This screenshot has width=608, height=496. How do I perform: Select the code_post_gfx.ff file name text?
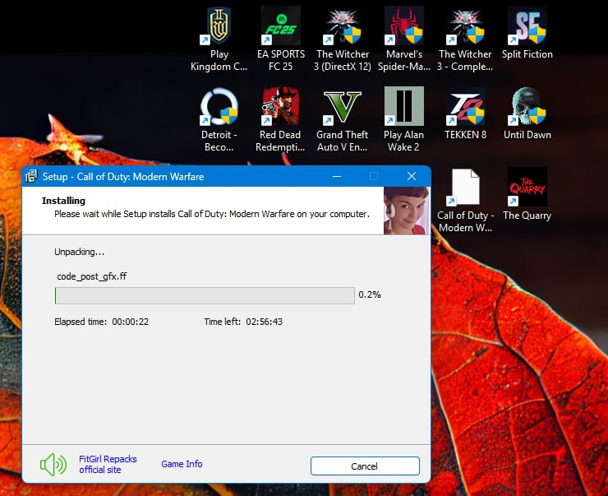[92, 276]
